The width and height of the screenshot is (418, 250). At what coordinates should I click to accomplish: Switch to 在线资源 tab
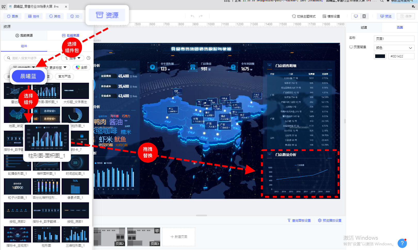tap(70, 35)
